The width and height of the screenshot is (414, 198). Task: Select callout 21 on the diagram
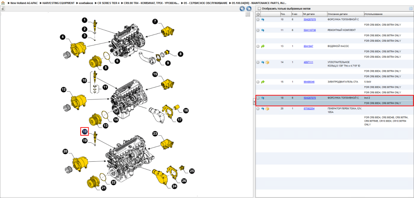pyautogui.click(x=103, y=188)
